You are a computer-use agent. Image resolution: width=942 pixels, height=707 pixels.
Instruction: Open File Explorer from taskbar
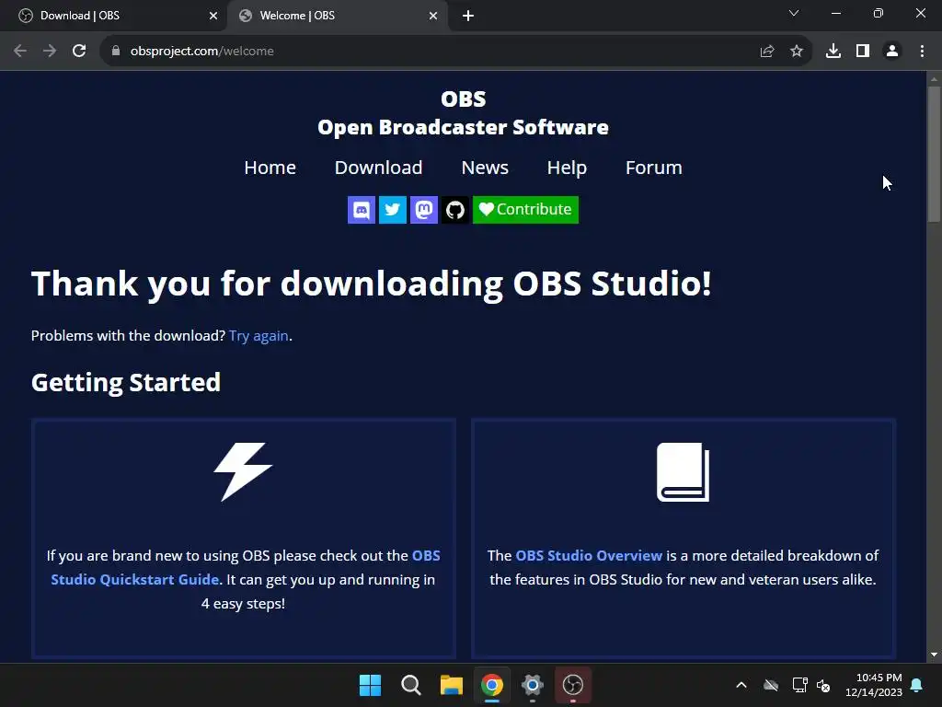tap(451, 685)
